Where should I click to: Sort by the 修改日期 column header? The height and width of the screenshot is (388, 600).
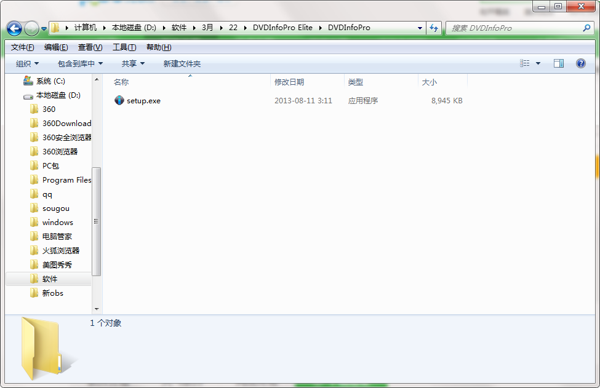(289, 82)
